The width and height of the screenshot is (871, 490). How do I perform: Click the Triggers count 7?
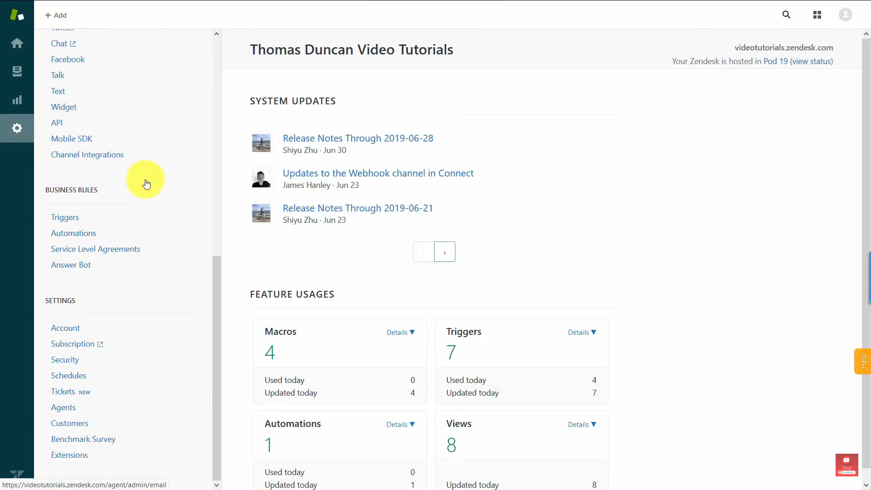pyautogui.click(x=451, y=353)
